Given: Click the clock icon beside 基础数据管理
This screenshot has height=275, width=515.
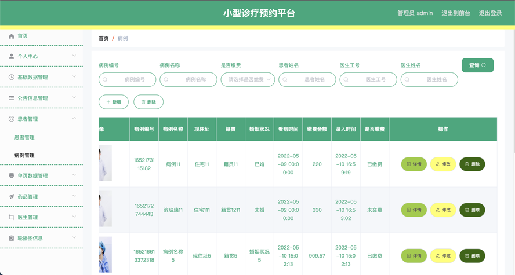Looking at the screenshot, I should coord(12,77).
